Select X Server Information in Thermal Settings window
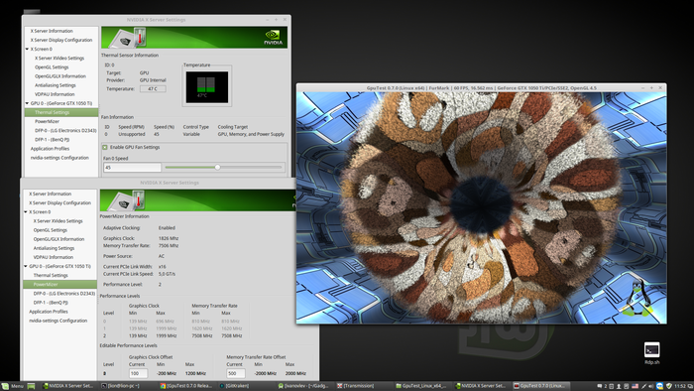Screen dimensions: 694x391 52,31
